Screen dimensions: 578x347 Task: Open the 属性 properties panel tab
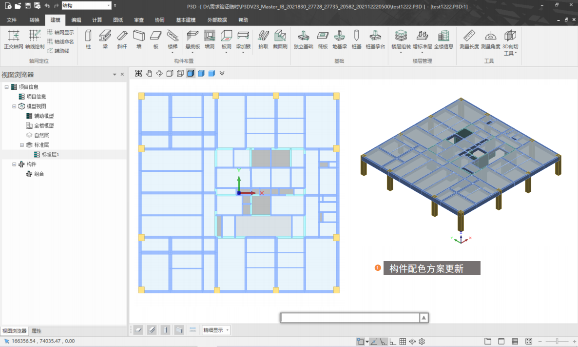click(x=37, y=331)
